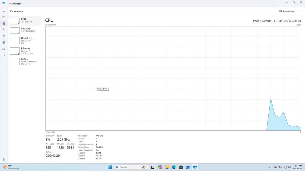
Task: Click the Virtualization Disabled value
Action: point(99,147)
